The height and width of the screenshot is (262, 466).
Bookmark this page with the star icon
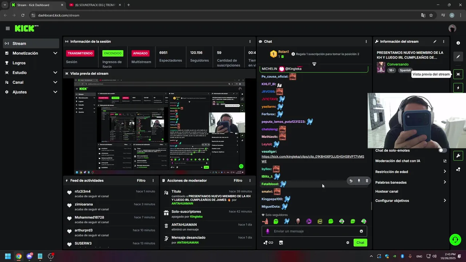[x=431, y=15]
